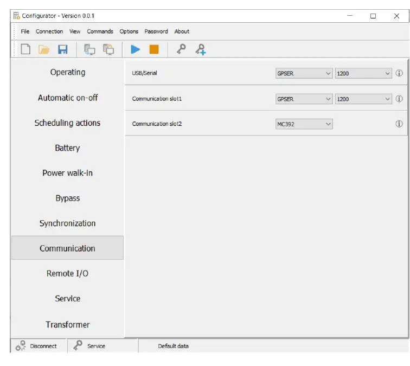Screen dimensions: 410x366
Task: Open USB/Serial protocol dropdown showing GPSER
Action: (304, 73)
